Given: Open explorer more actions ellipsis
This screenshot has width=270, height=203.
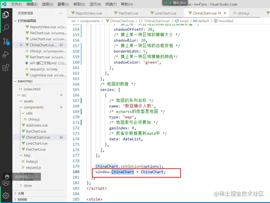Looking at the screenshot, I should [61, 13].
